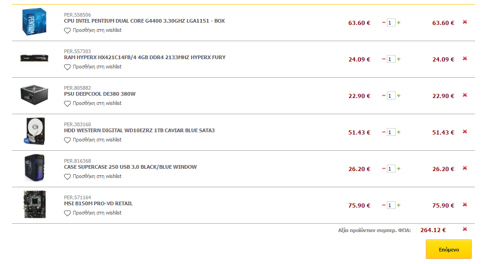
Task: View the MSI motherboard thumbnail image
Action: point(34,204)
